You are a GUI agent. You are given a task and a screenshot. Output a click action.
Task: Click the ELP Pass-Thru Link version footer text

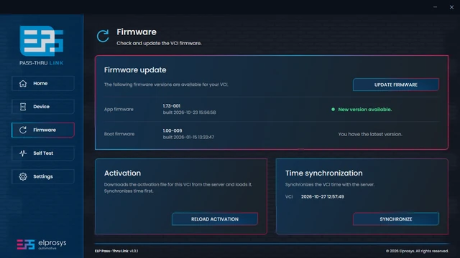pos(116,251)
